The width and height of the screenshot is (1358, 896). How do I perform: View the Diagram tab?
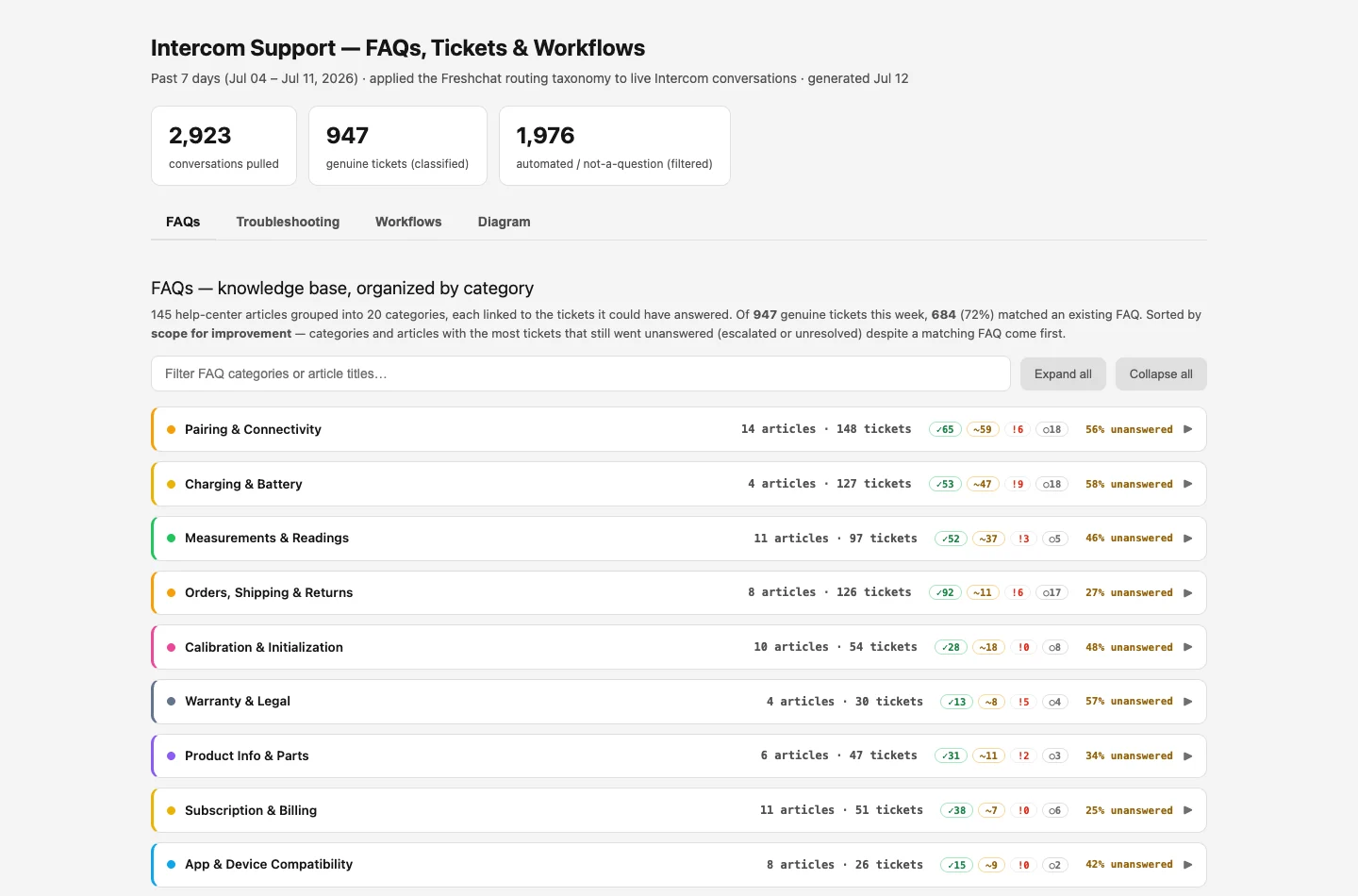click(x=504, y=222)
